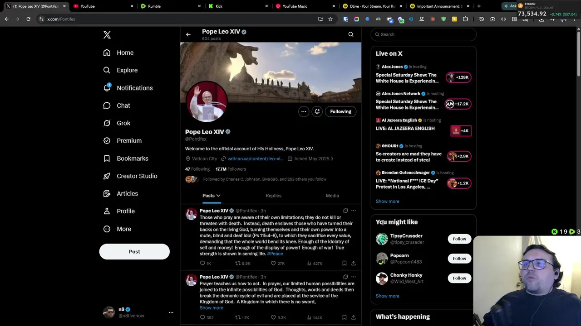Viewport: 581px width, 326px height.
Task: Open Chrome extensions puzzle icon
Action: (465, 19)
